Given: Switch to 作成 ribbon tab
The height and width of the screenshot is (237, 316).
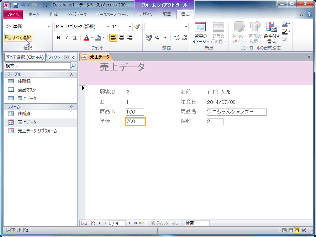Looking at the screenshot, I should pyautogui.click(x=54, y=15).
